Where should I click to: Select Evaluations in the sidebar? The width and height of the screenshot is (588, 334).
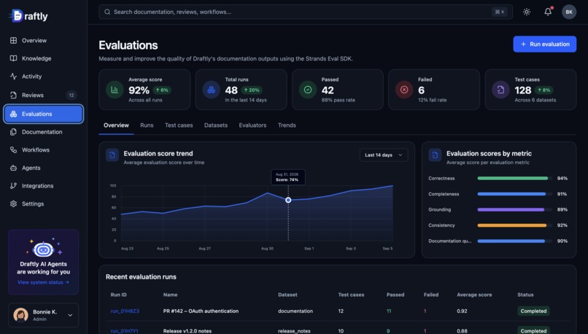(44, 114)
